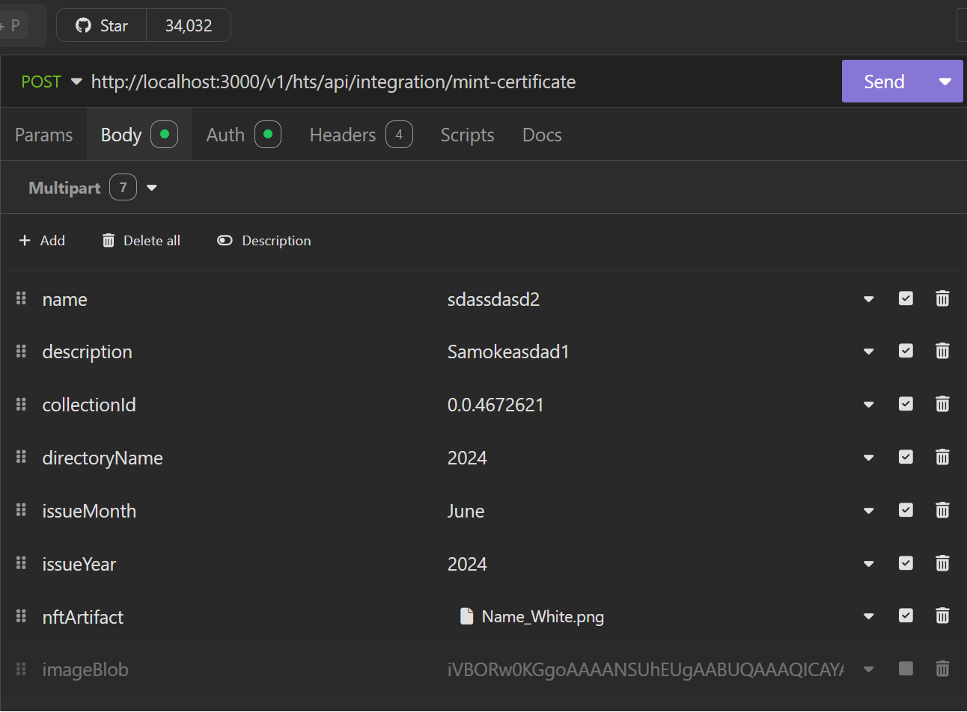This screenshot has width=967, height=712.
Task: Click the GitHub star icon
Action: pos(82,25)
